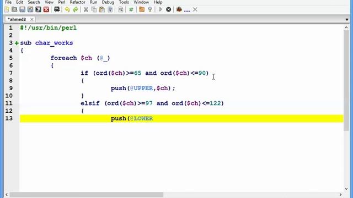This screenshot has height=198, width=353.
Task: Click the number 90 on line 7
Action: click(202, 73)
